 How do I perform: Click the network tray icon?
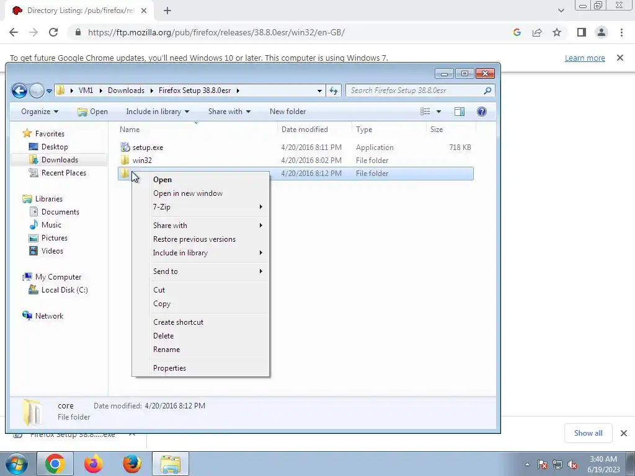coord(557,464)
